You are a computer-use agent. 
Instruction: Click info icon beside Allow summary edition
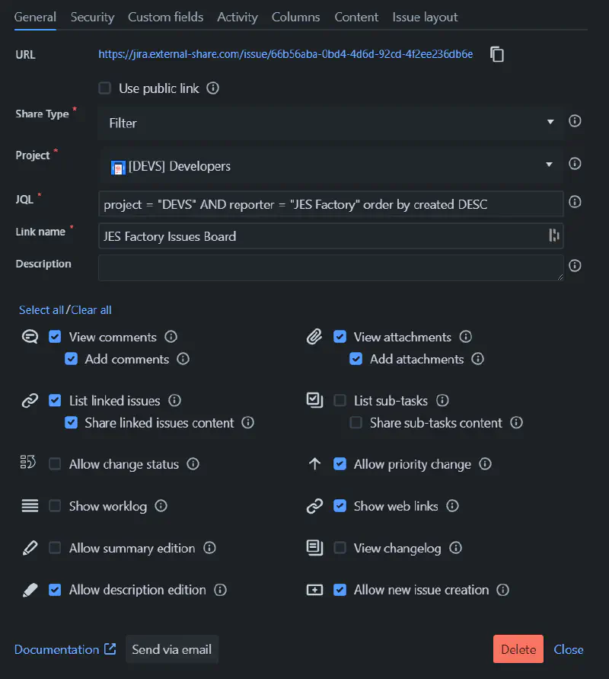[x=209, y=548]
